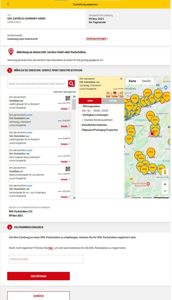Open the Route icon for Packstation 152
This screenshot has width=172, height=300.
click(108, 94)
